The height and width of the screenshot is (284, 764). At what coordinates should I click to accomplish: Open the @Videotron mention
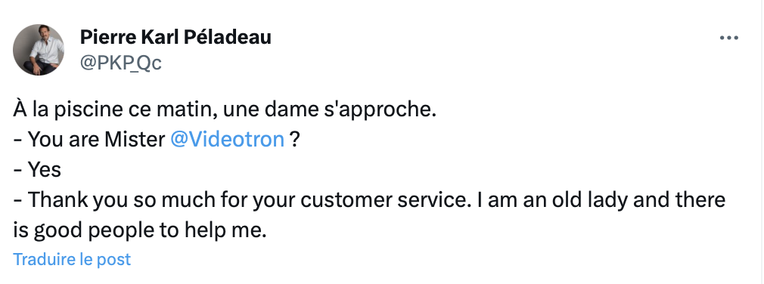227,140
